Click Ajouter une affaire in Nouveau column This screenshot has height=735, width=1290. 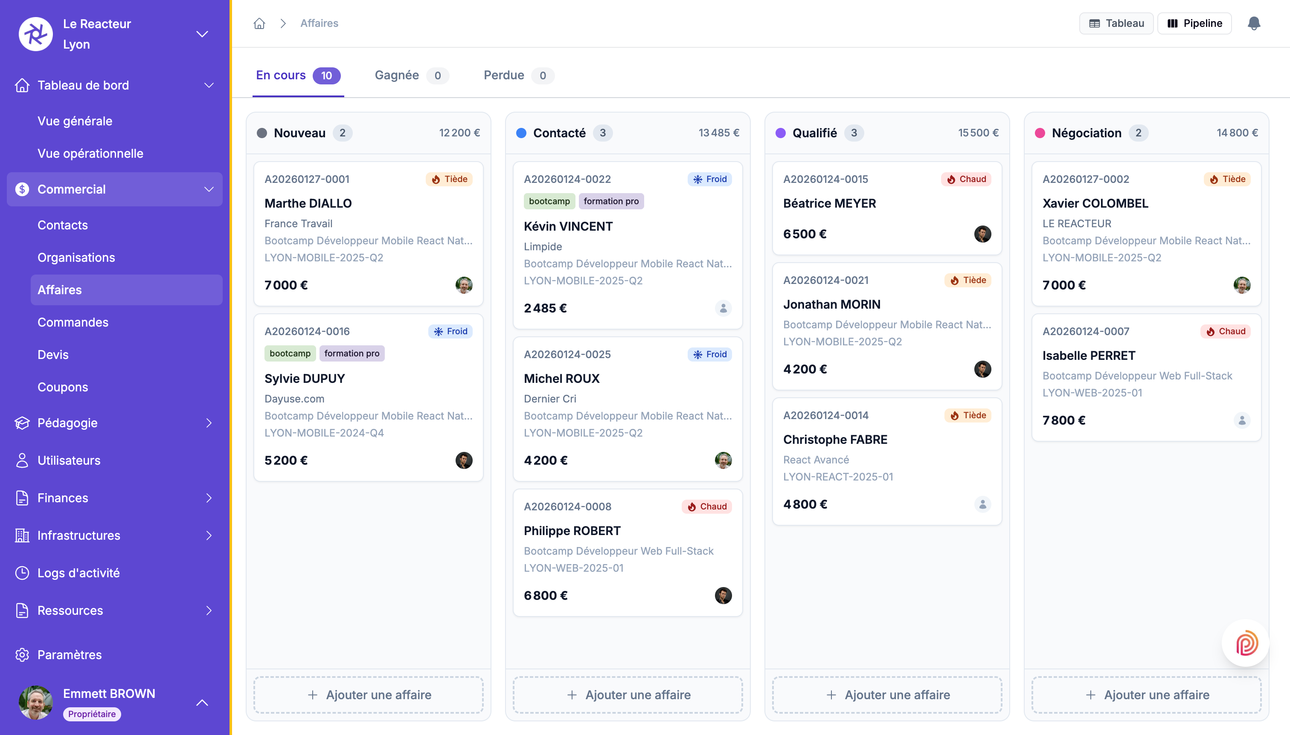(368, 694)
